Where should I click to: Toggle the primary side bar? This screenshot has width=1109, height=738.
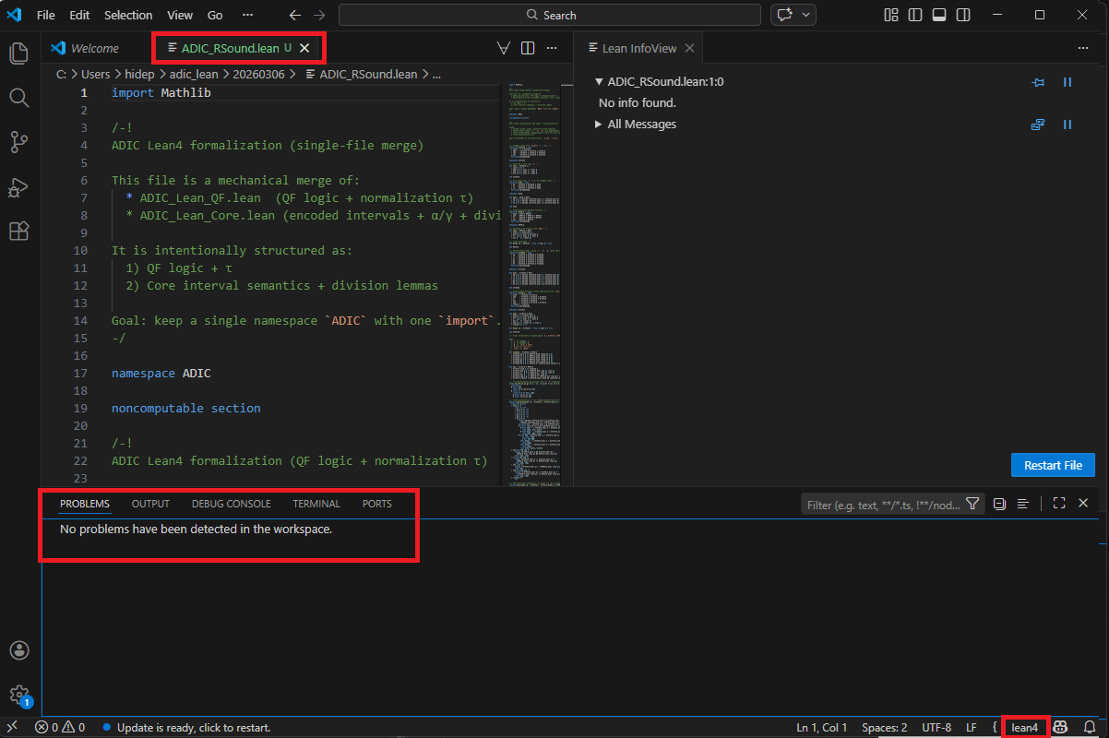(x=915, y=15)
